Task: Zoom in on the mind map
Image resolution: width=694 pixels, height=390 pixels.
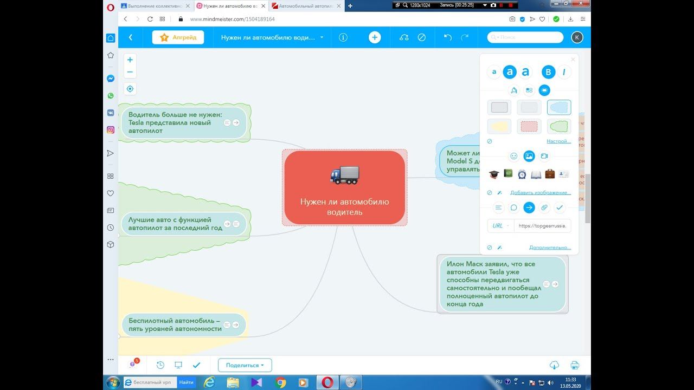Action: [130, 60]
